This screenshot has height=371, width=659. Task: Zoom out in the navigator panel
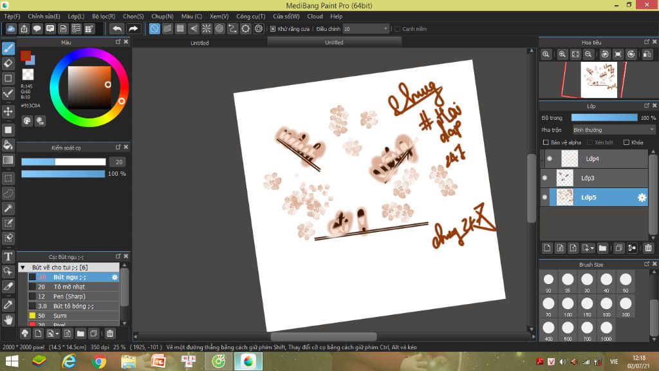point(588,54)
